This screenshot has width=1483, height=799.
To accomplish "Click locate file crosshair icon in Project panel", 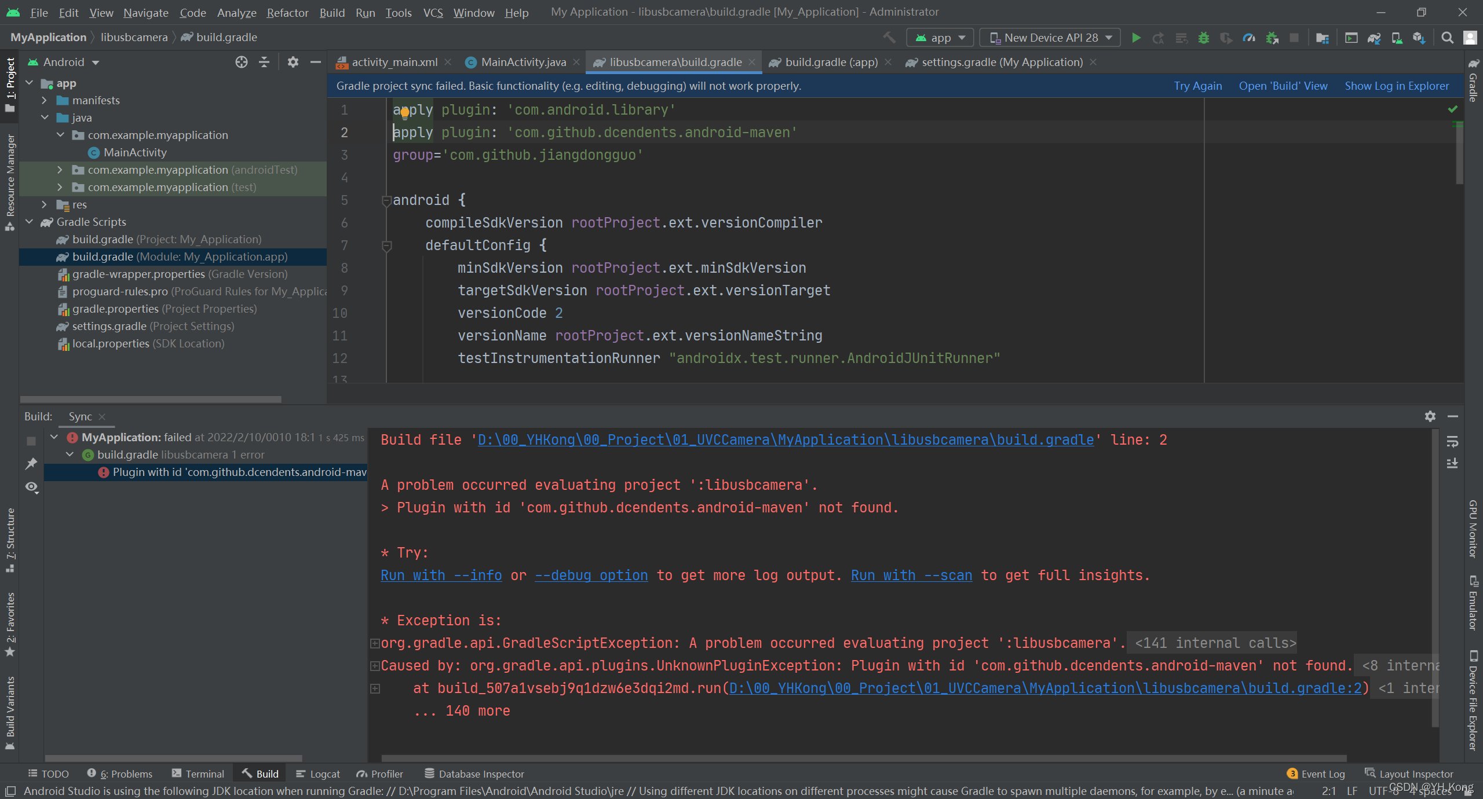I will [242, 62].
